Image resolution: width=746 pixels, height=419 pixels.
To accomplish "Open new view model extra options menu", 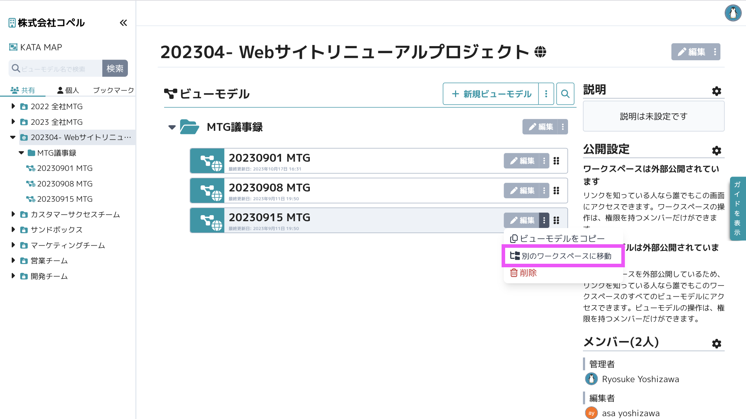I will pos(546,94).
